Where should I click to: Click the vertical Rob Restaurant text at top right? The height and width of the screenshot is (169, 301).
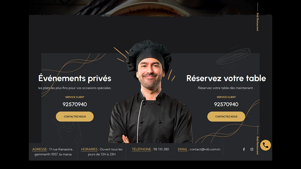tap(258, 22)
